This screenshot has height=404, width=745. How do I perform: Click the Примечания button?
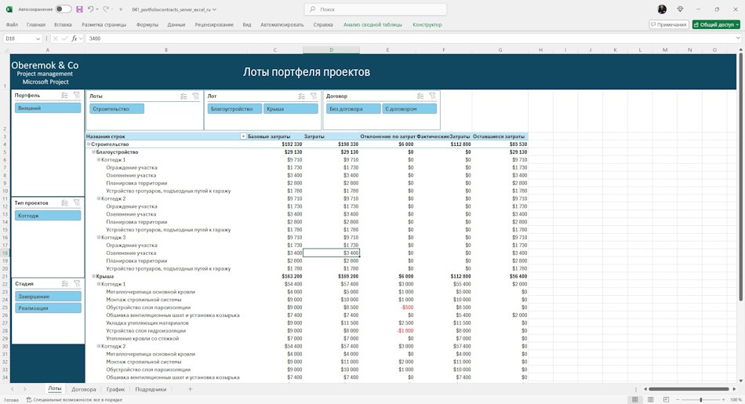pos(669,24)
